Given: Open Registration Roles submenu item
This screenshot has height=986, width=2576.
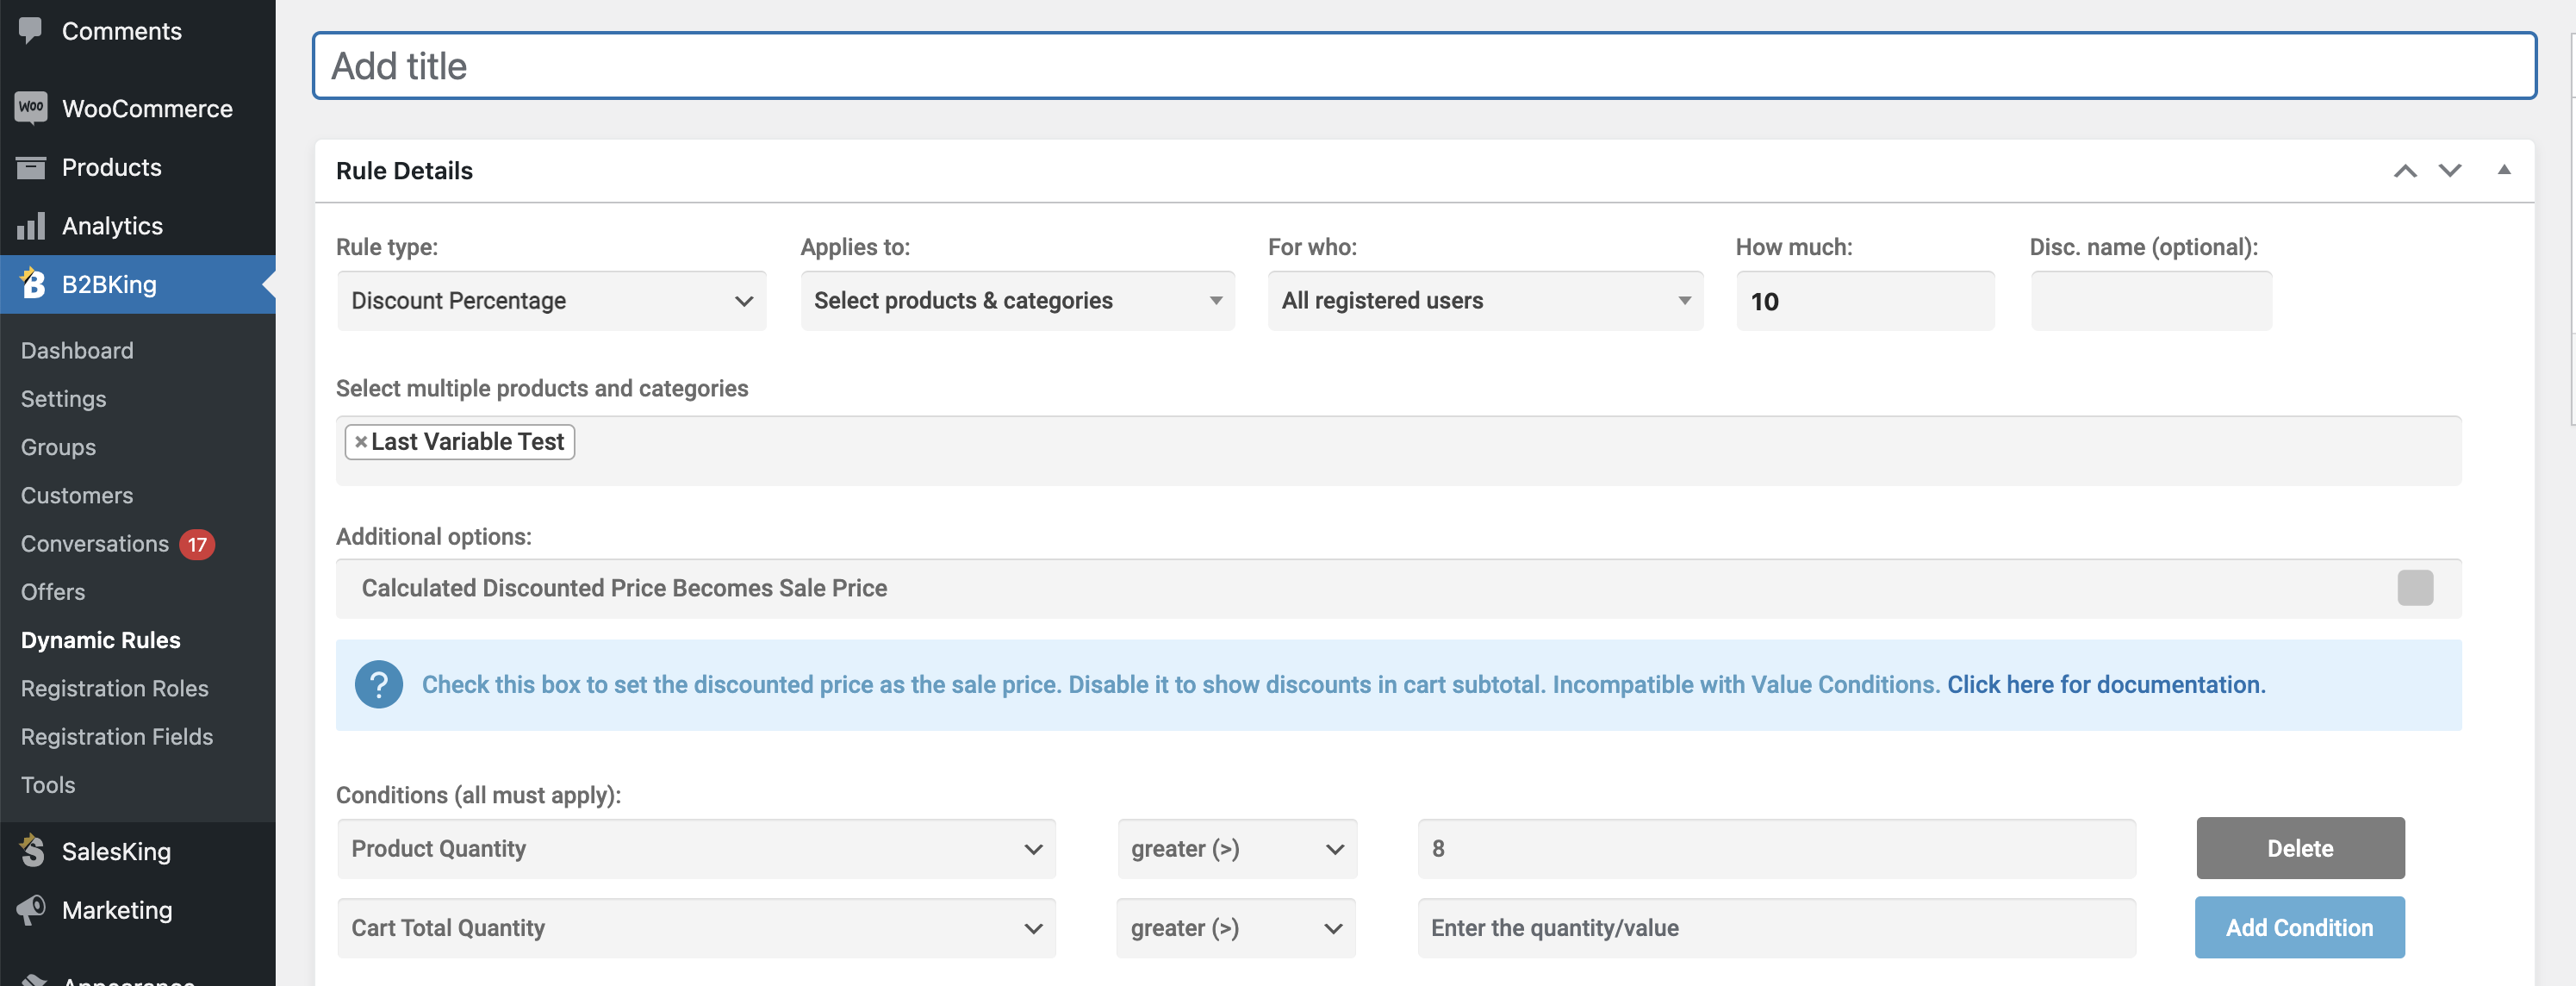Looking at the screenshot, I should point(115,688).
